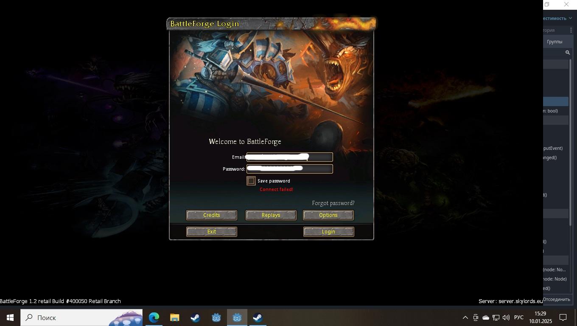This screenshot has width=577, height=326.
Task: Click the Meet Now tray icon
Action: pyautogui.click(x=476, y=318)
